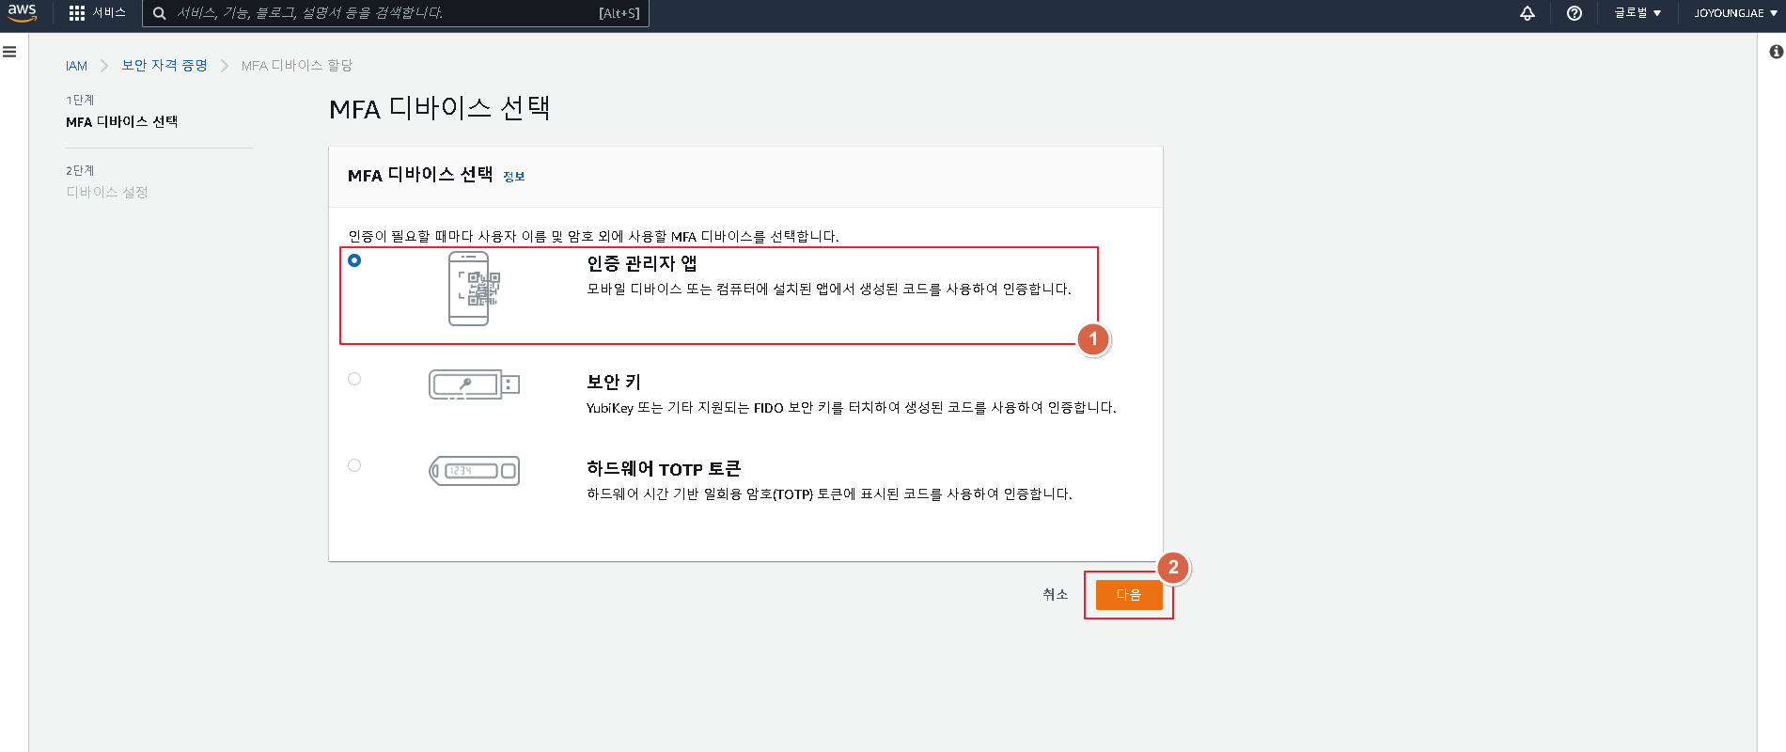Open the 서비스 services grid menu
Image resolution: width=1786 pixels, height=752 pixels.
97,13
